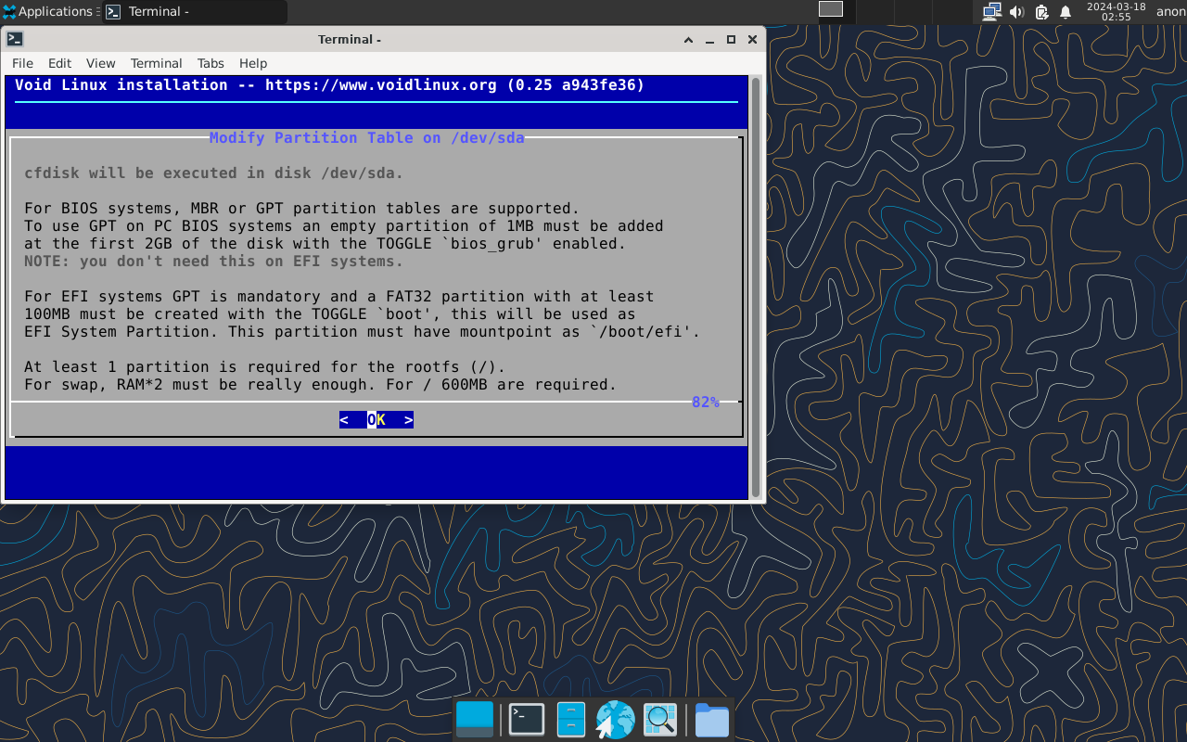Click the terminal window menu icon

[x=15, y=39]
